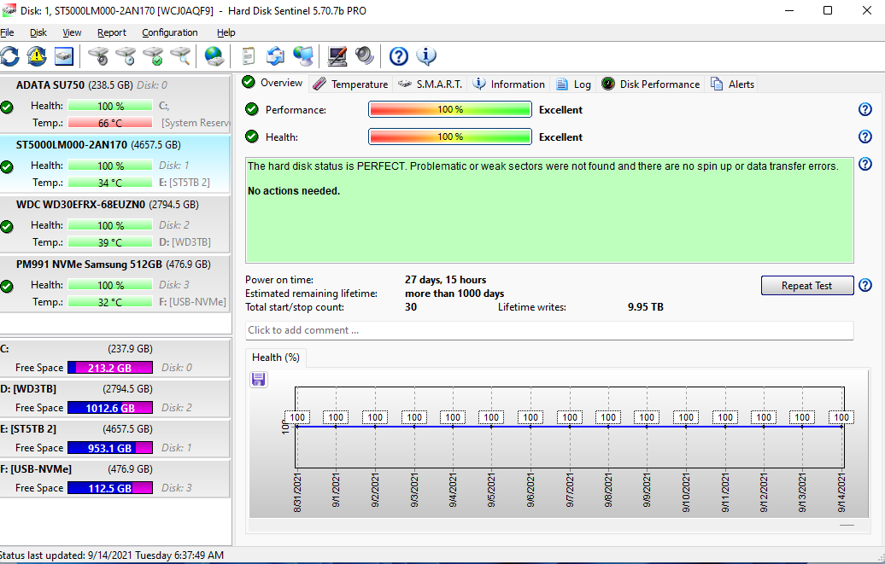Click the Performance 100 % gradient bar
This screenshot has width=885, height=564.
pyautogui.click(x=450, y=109)
